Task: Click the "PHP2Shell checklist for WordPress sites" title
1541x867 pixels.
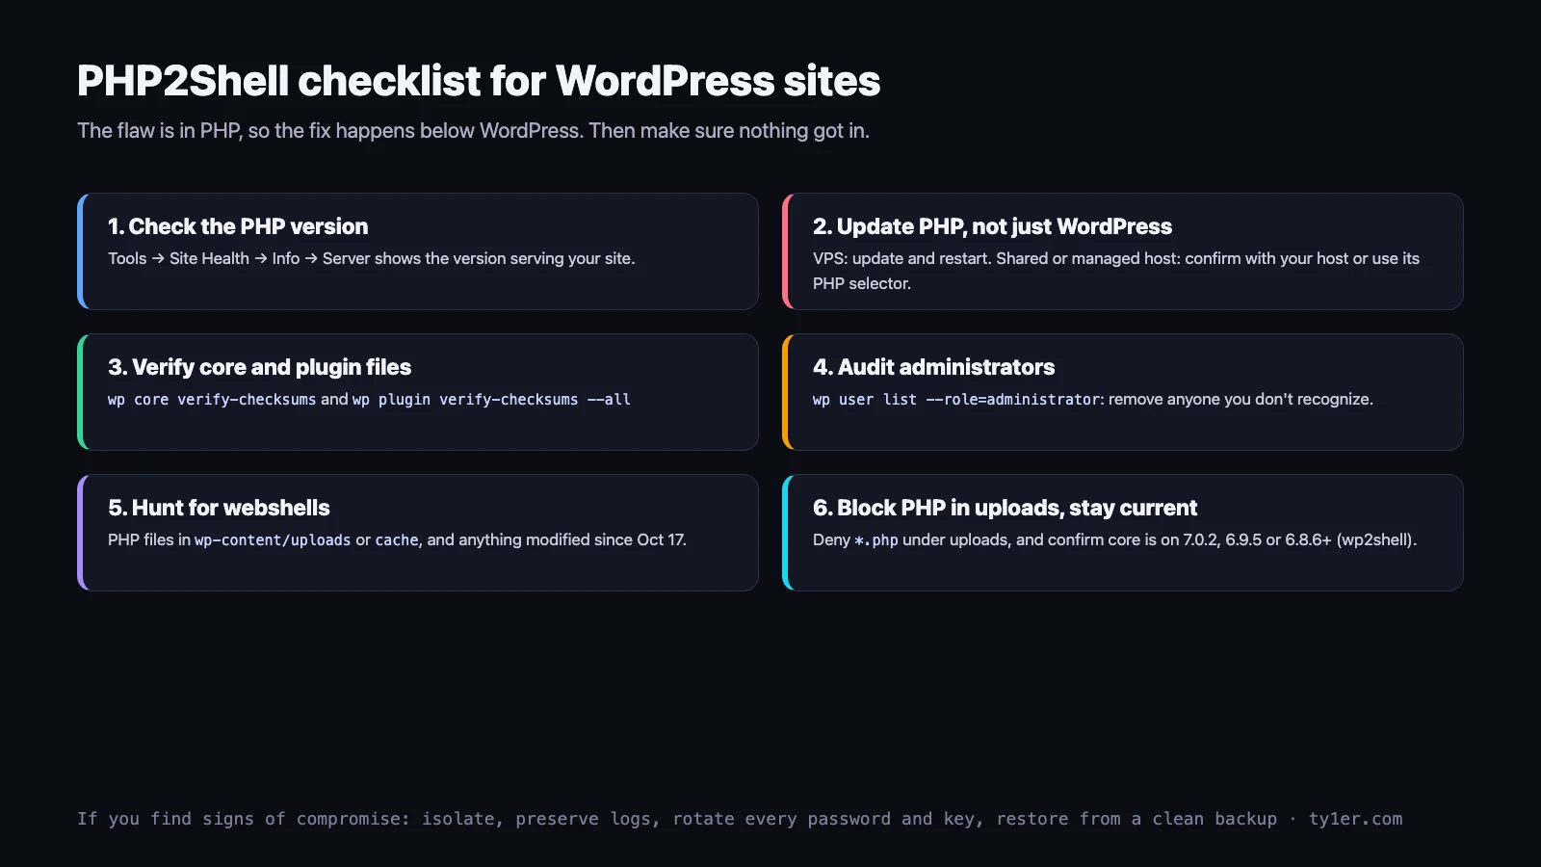Action: click(479, 81)
